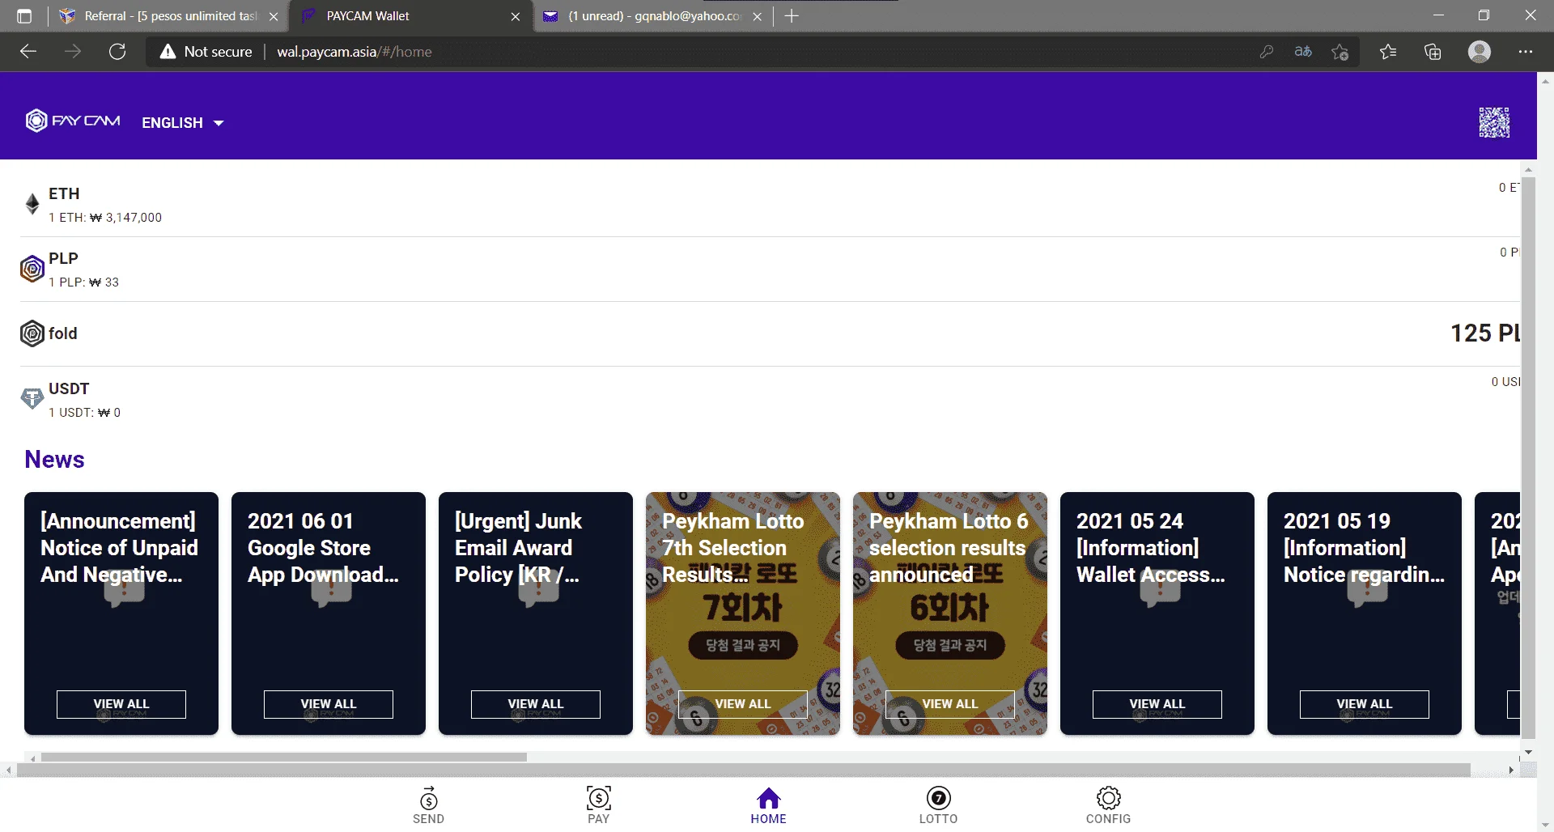View all on Notice of Unpaid card

tap(121, 704)
